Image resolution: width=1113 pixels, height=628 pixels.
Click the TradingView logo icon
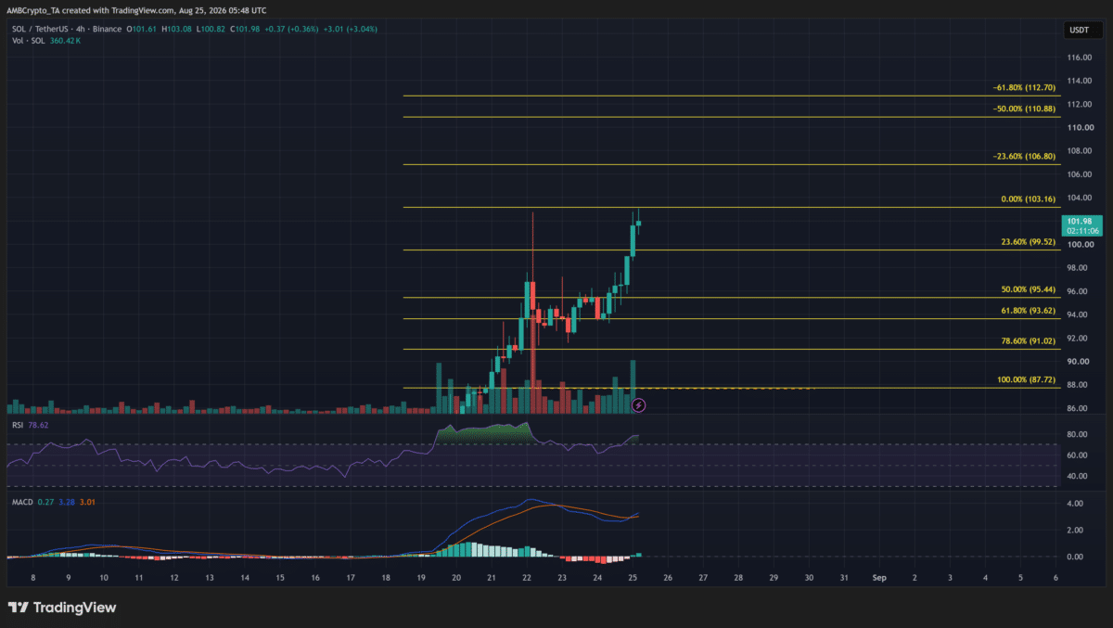18,608
